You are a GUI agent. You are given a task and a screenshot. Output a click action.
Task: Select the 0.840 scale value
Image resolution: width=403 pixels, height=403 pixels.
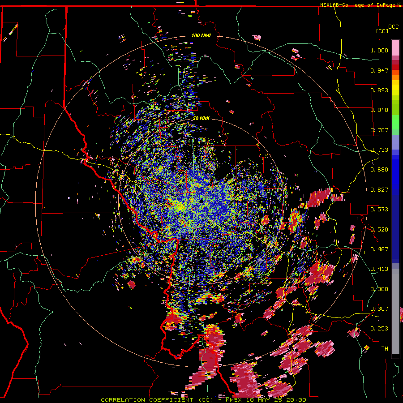pyautogui.click(x=379, y=110)
